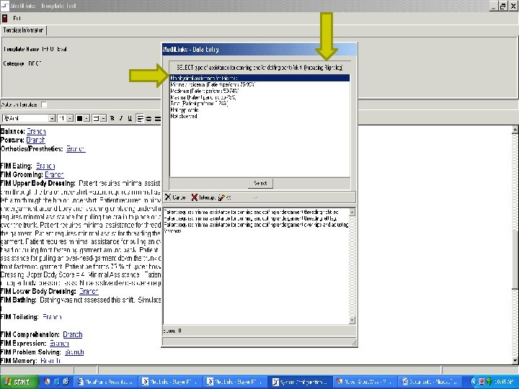Click the main document scroll up arrow
Viewport: 519px width, 389px height.
[515, 130]
